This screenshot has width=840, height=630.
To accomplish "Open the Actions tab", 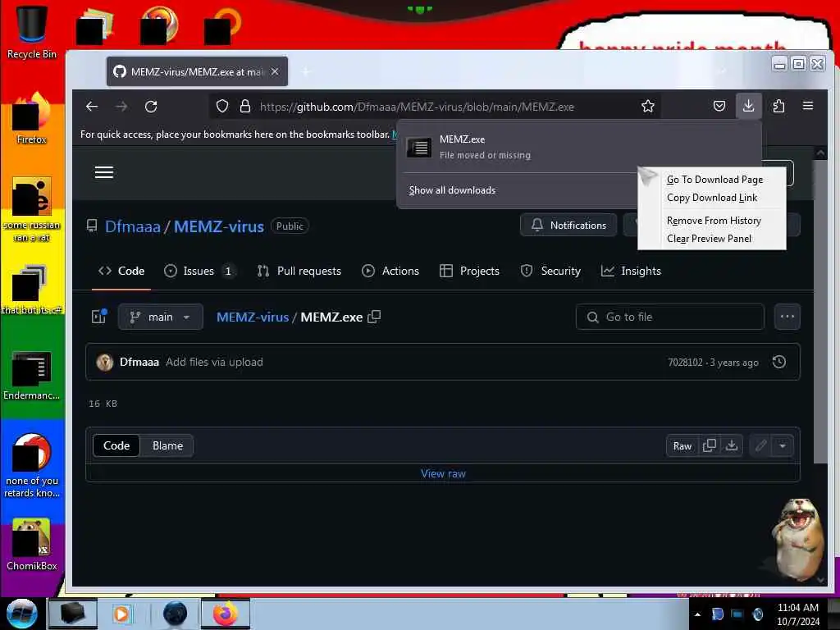I will pyautogui.click(x=390, y=271).
